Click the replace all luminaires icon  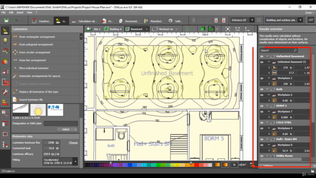coord(15,91)
